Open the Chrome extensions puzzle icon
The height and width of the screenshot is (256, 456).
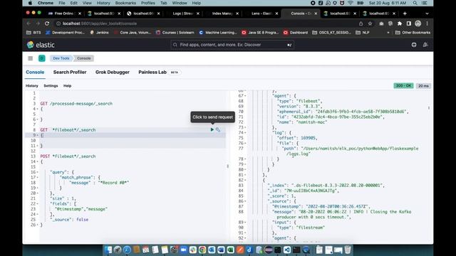click(x=400, y=23)
